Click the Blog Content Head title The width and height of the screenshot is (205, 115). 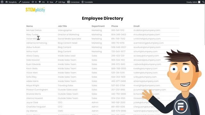pyautogui.click(x=68, y=43)
